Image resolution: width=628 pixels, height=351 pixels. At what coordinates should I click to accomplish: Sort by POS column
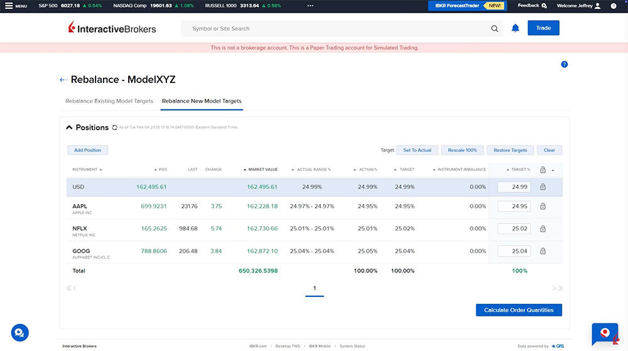click(161, 170)
